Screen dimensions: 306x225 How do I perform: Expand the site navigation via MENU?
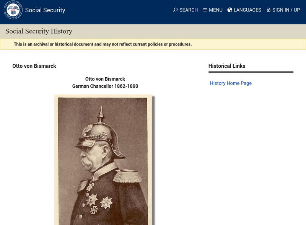(x=215, y=10)
